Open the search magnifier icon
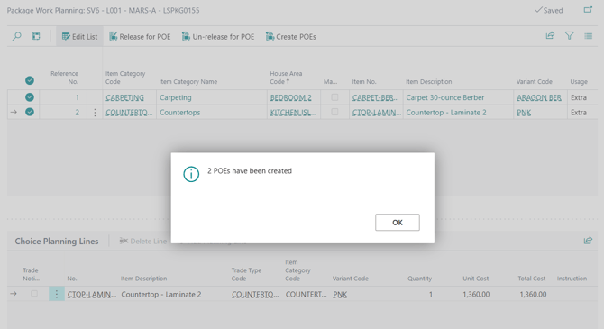The image size is (604, 329). coord(16,36)
